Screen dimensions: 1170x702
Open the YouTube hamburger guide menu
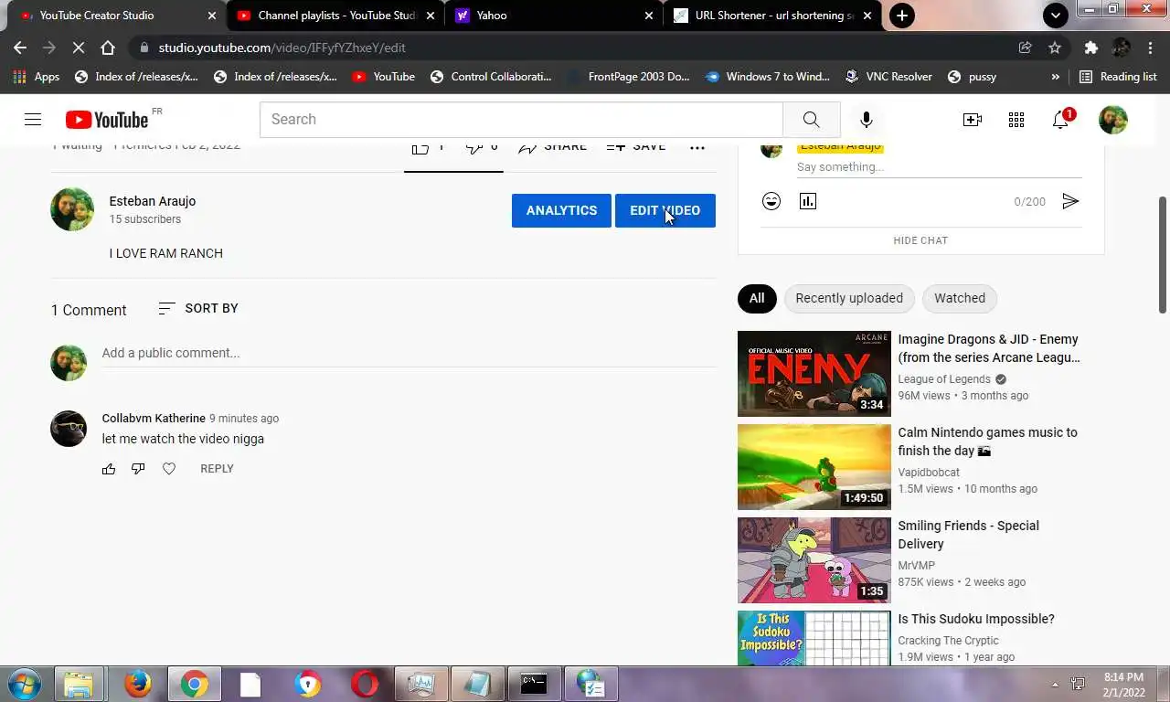pos(33,119)
